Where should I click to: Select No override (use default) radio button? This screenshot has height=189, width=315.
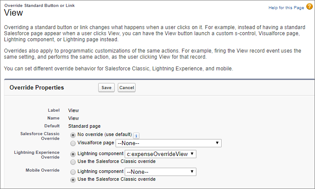(x=73, y=135)
